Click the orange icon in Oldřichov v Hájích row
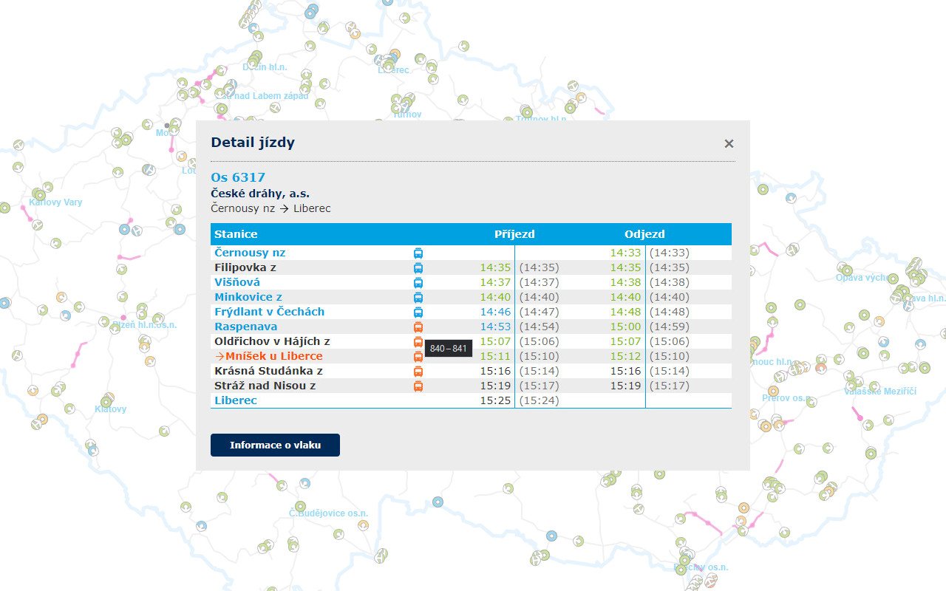This screenshot has width=946, height=591. point(418,342)
